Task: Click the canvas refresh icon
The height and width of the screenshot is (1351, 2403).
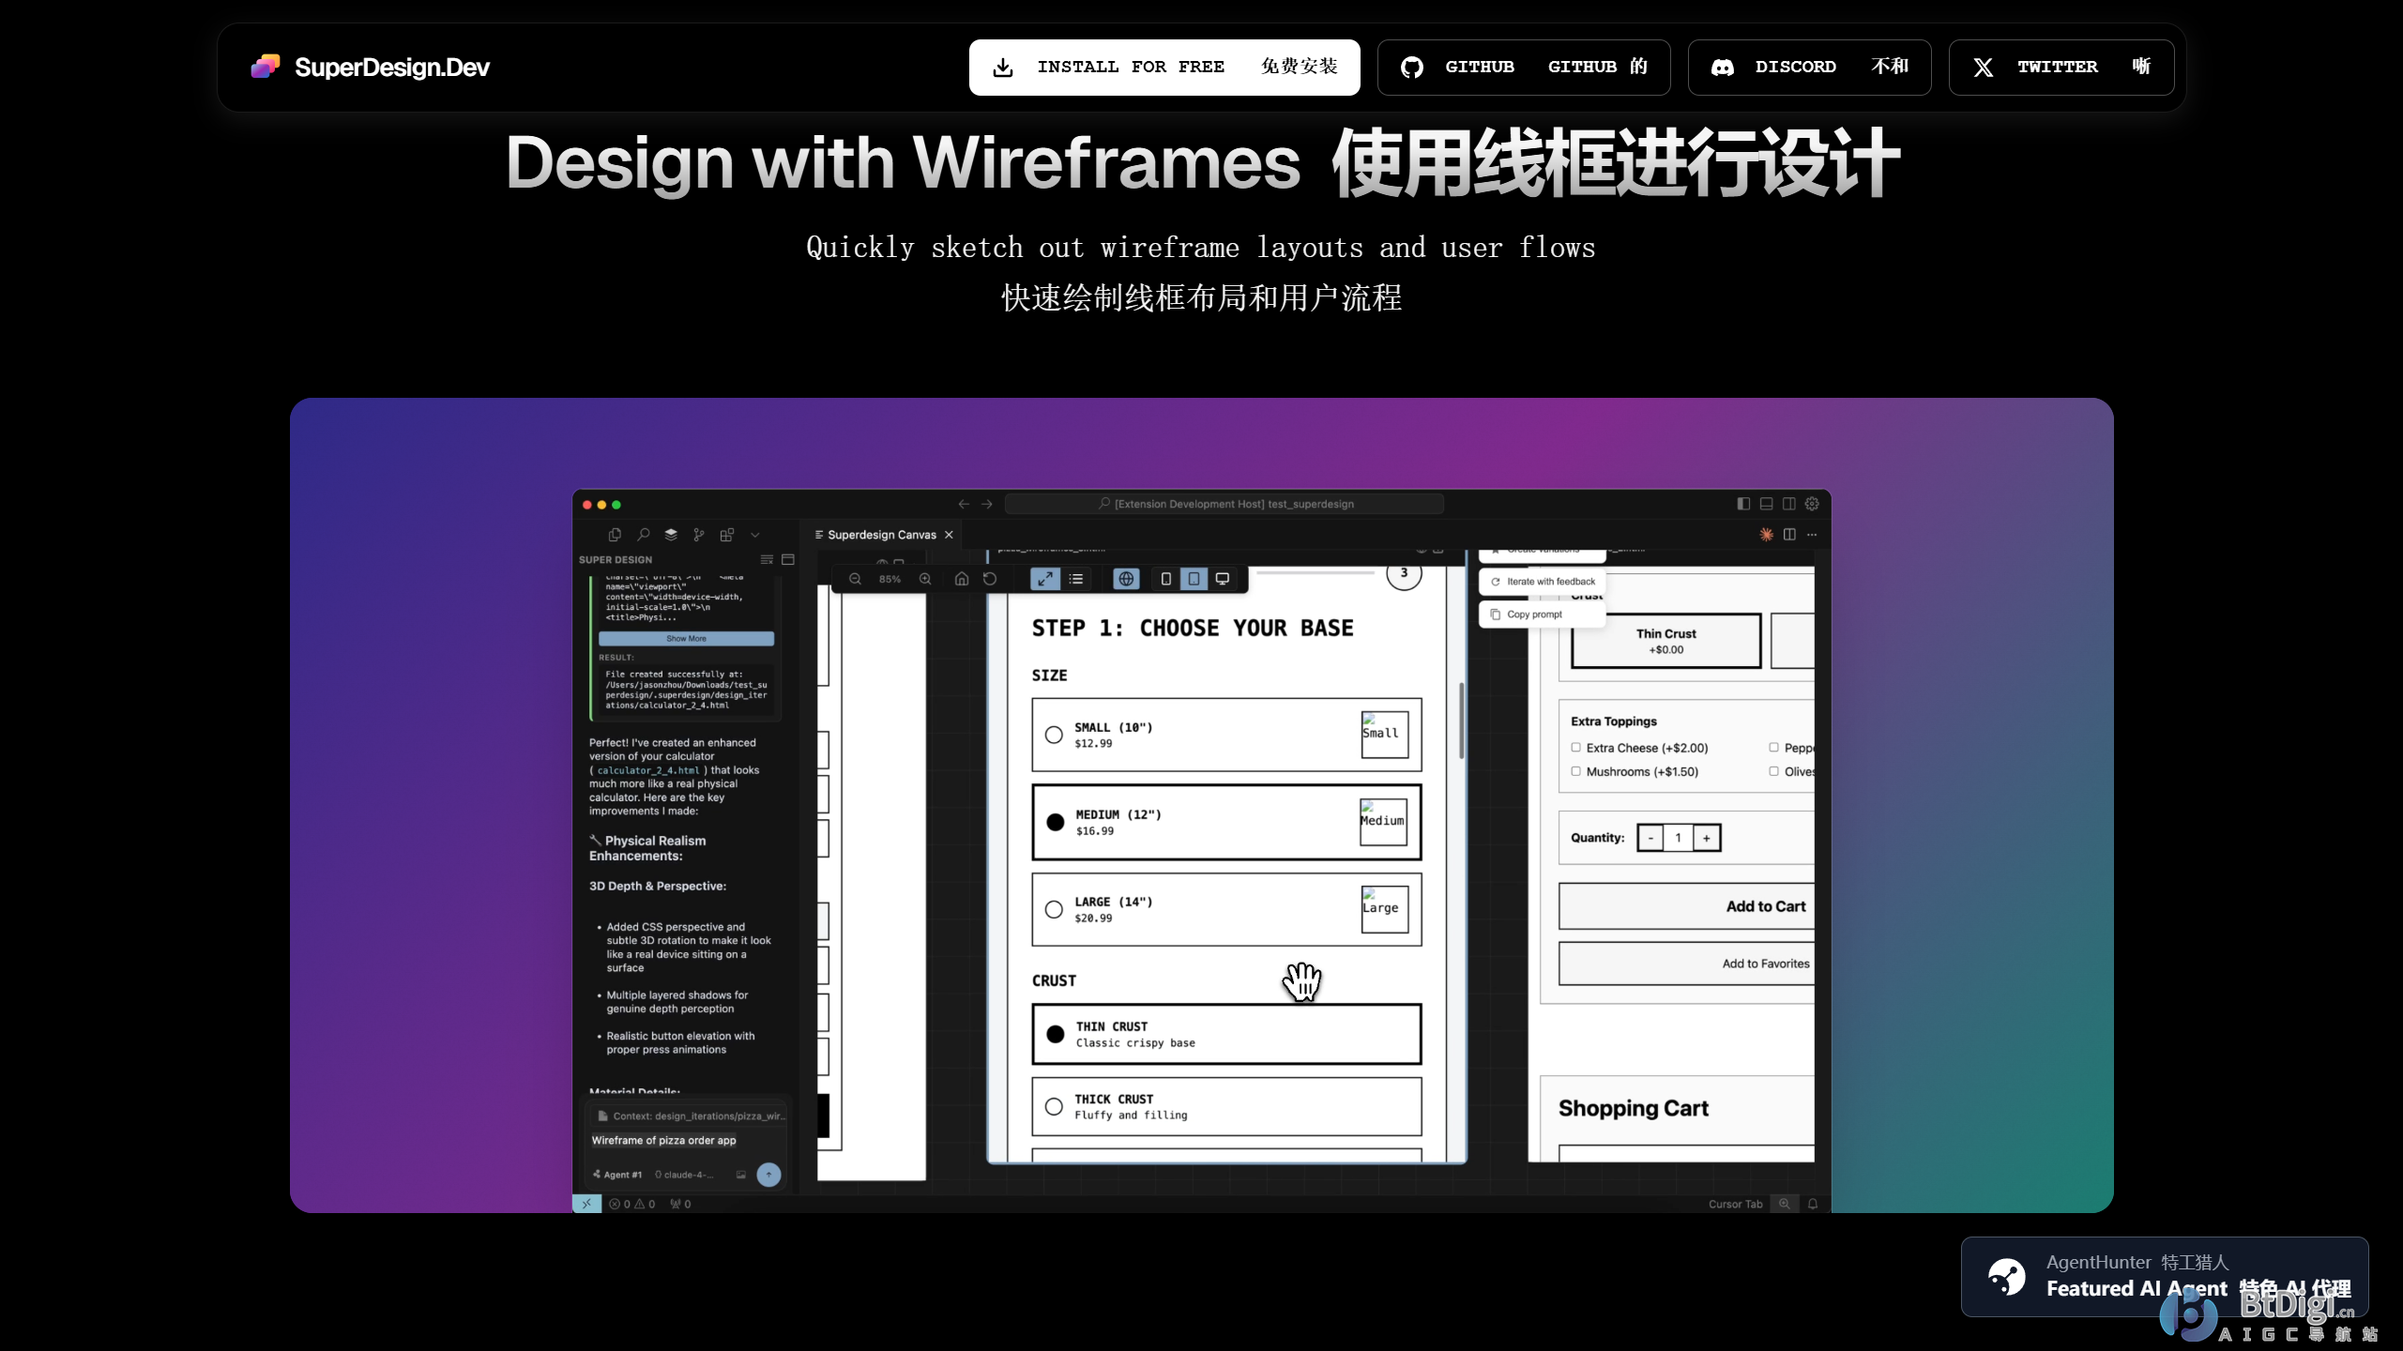Action: click(x=990, y=579)
